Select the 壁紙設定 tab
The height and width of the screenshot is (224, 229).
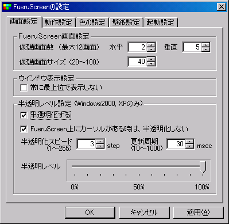(126, 22)
